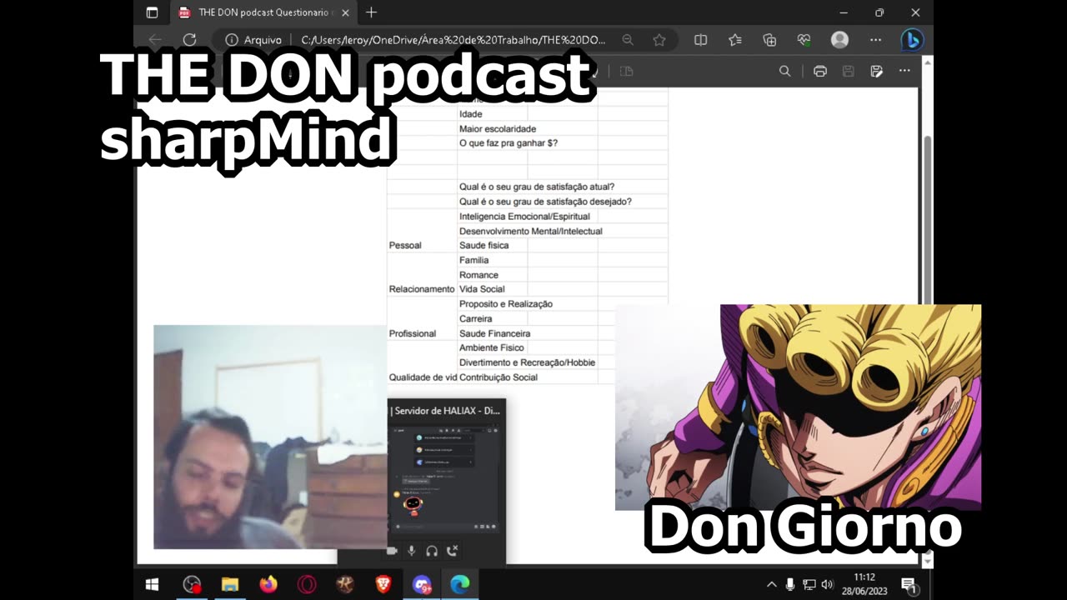Open PDF toolbar more options
The image size is (1067, 600).
tap(904, 71)
